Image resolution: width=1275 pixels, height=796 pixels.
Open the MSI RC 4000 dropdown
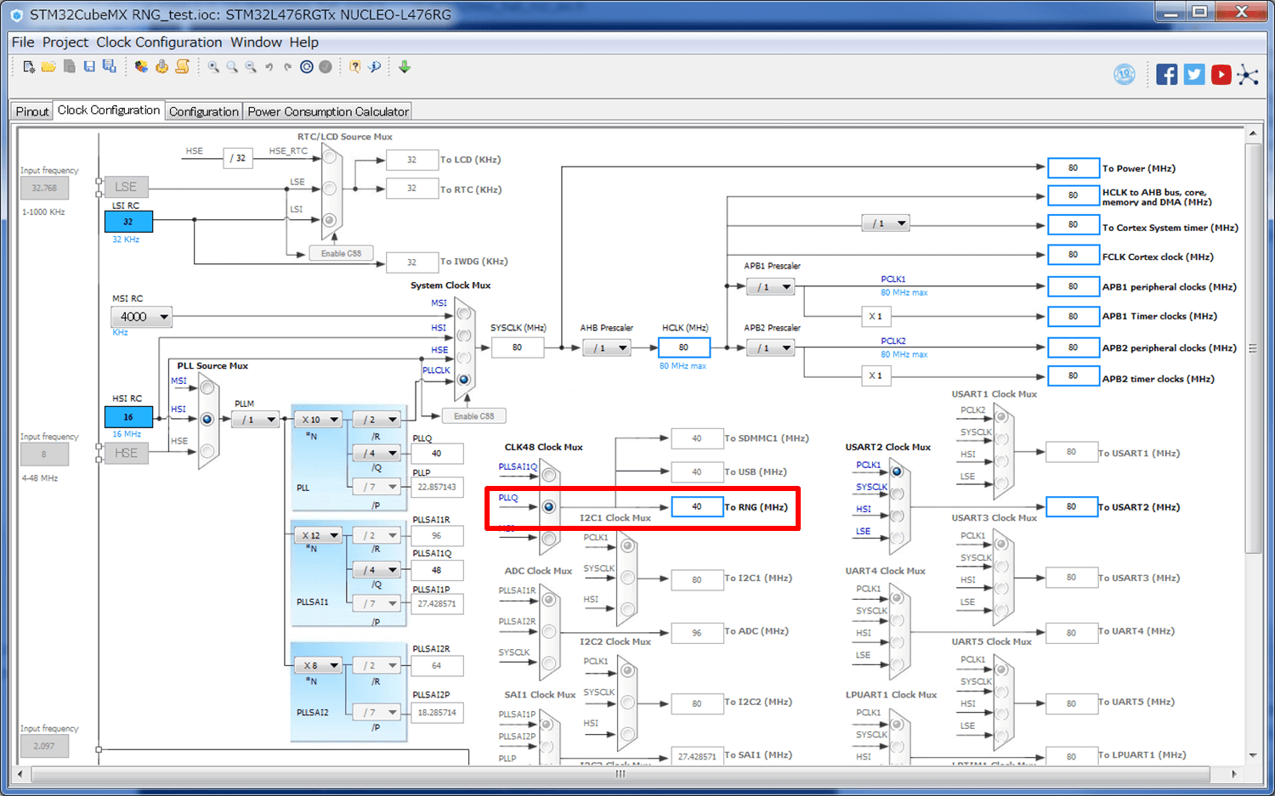(141, 317)
